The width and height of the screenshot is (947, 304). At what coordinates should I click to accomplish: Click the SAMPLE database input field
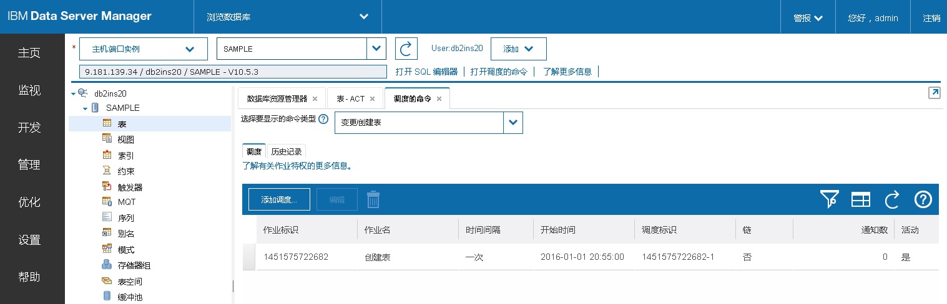pyautogui.click(x=292, y=49)
